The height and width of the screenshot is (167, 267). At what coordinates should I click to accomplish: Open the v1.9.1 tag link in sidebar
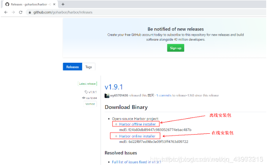[92, 92]
